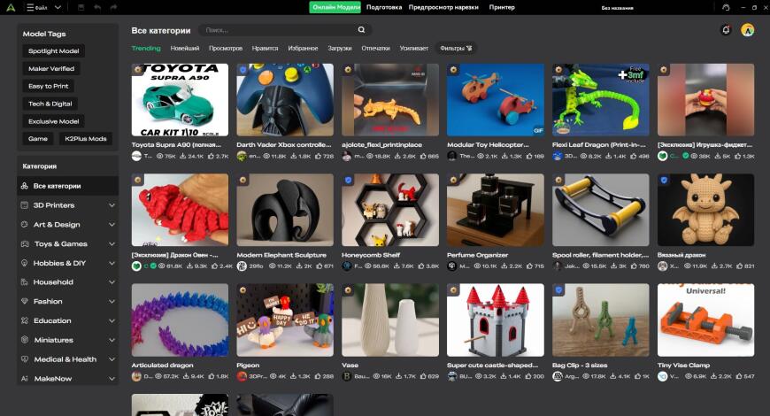This screenshot has height=416, width=770.
Task: Select the Game tag
Action: (38, 138)
